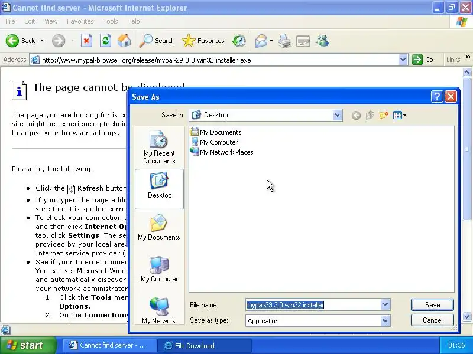Click the info icon on error page

[x=19, y=90]
